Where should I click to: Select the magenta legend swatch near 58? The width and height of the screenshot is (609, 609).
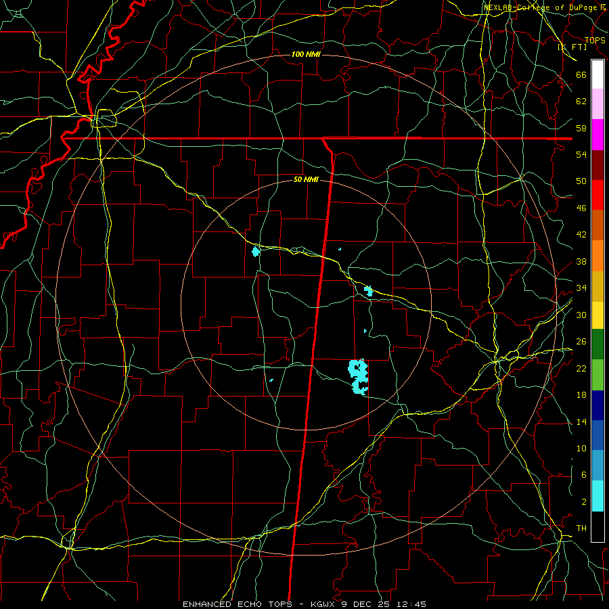click(597, 135)
